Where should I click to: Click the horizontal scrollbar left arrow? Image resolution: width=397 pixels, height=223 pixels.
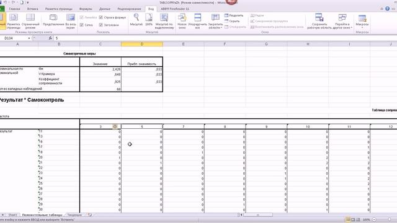point(241,215)
